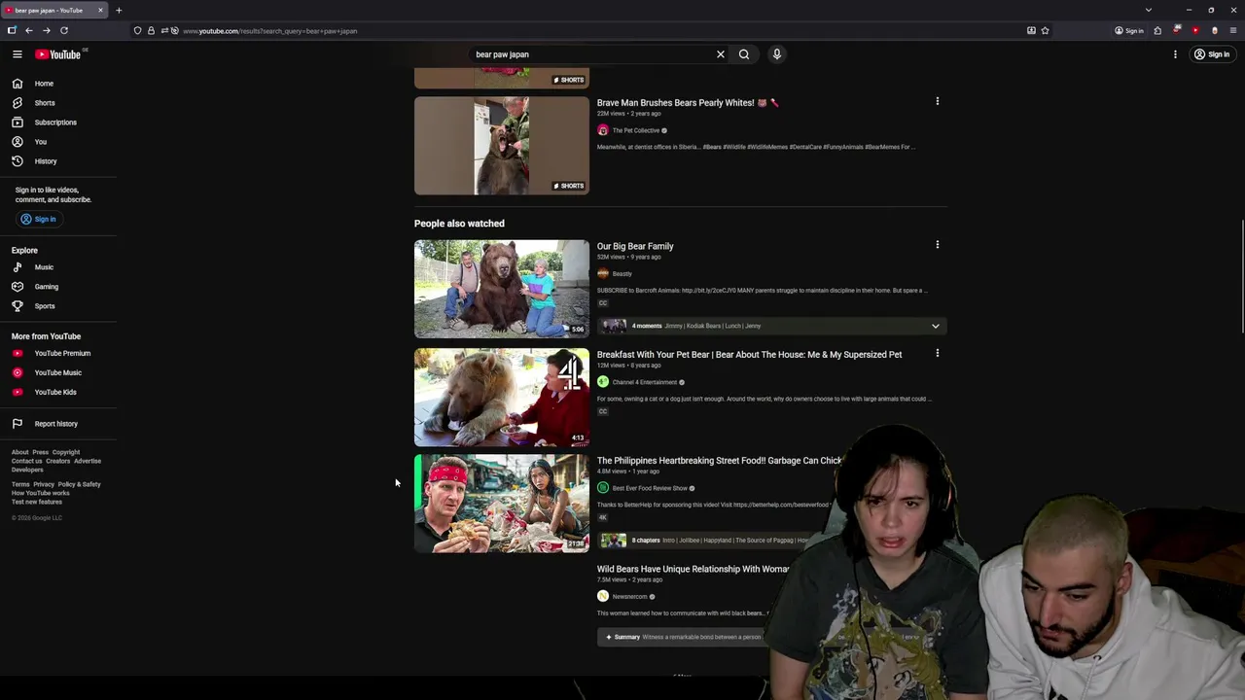This screenshot has height=700, width=1245.
Task: Click the Advertise footer link
Action: (88, 461)
